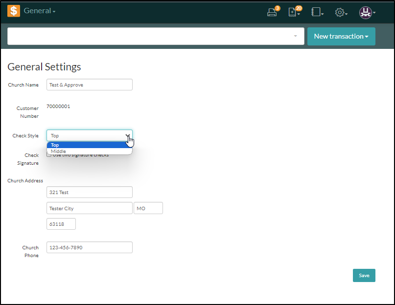395x305 pixels.
Task: Click the zip code field 63118
Action: 61,224
